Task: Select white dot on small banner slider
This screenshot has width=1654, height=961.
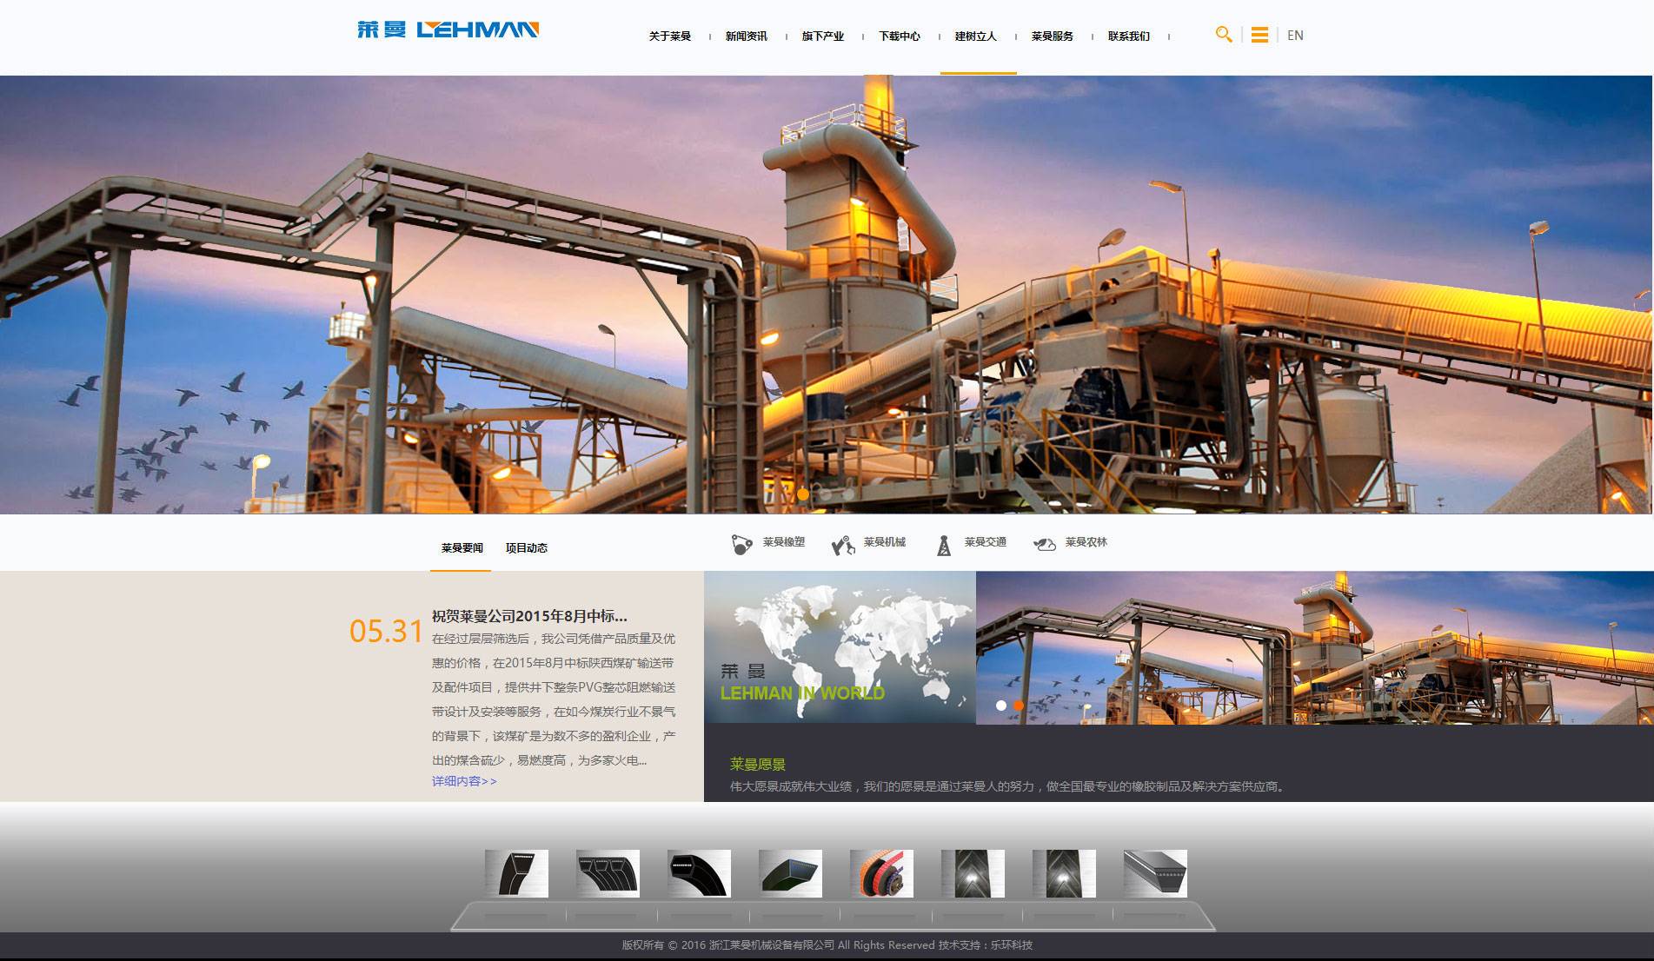Action: click(1001, 706)
